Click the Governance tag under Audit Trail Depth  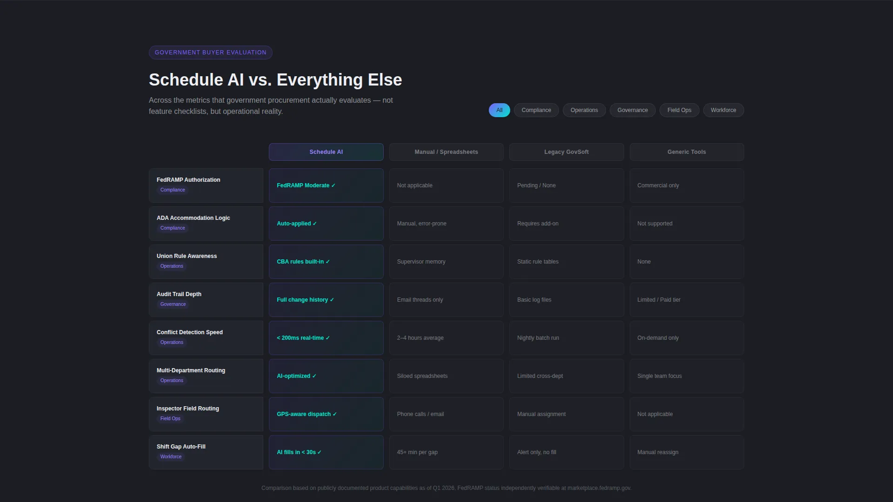[x=173, y=304]
